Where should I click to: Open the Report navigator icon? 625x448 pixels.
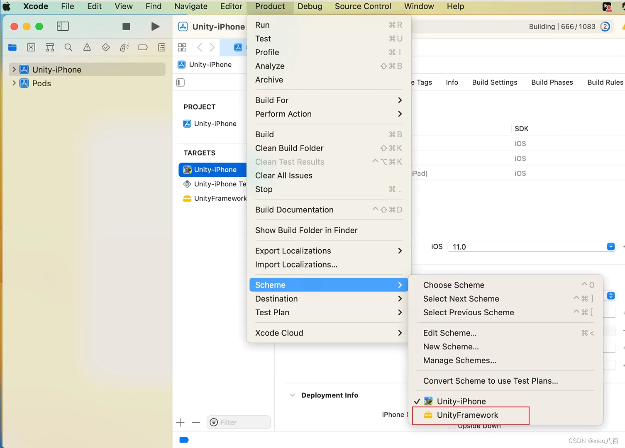[x=162, y=47]
